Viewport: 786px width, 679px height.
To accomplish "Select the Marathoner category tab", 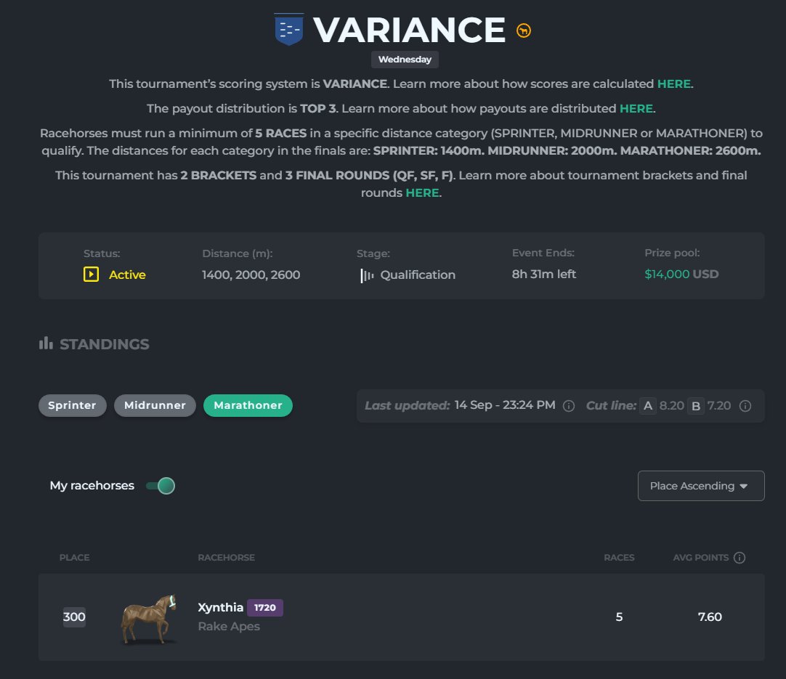I will coord(248,405).
